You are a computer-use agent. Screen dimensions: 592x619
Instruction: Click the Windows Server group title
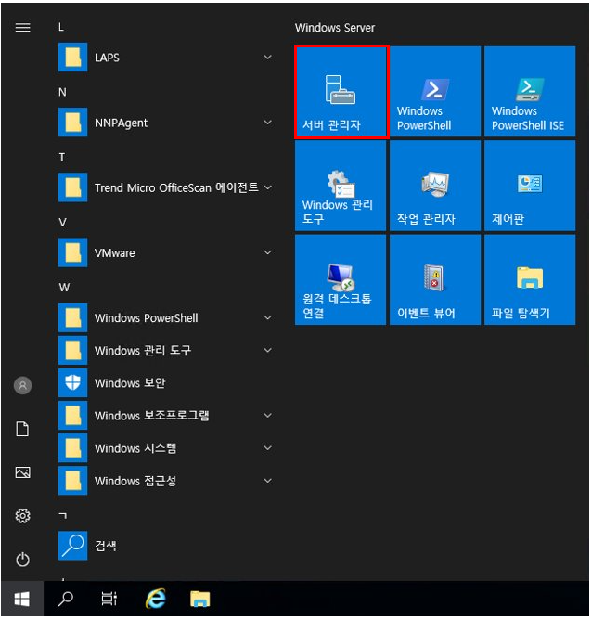335,28
